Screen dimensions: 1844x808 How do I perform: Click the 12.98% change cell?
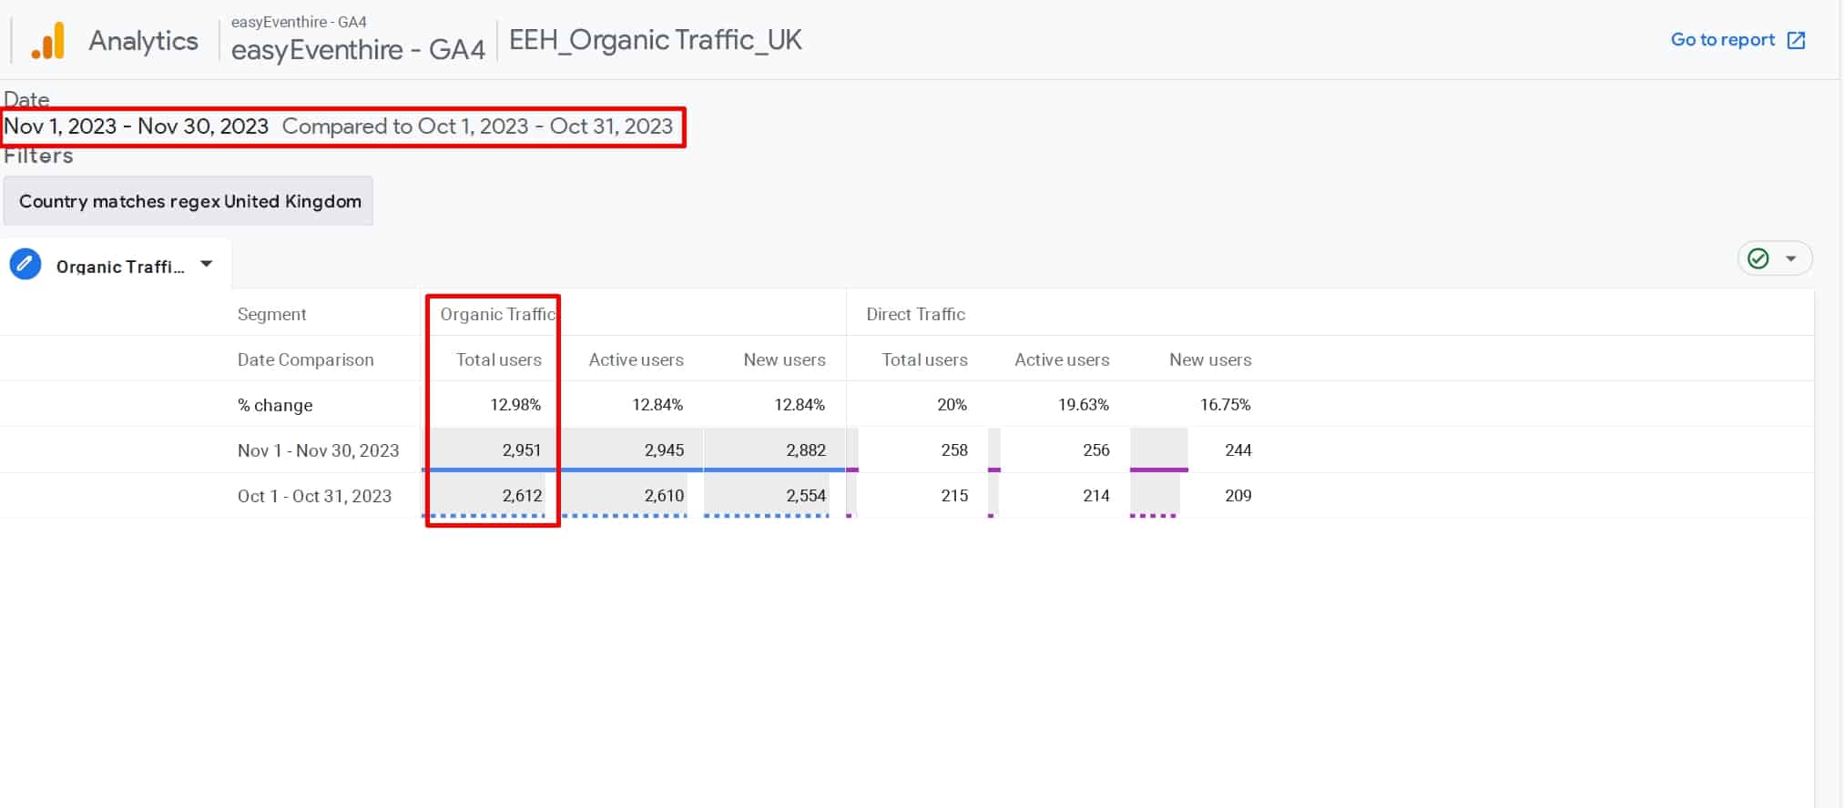click(x=515, y=404)
